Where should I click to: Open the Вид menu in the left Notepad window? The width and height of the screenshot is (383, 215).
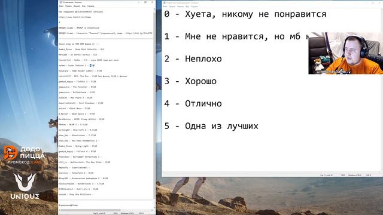[84, 6]
